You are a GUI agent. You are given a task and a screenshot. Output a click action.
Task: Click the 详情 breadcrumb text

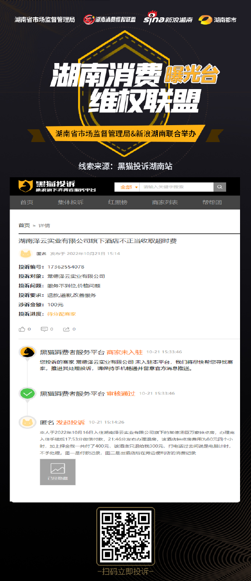click(x=44, y=226)
